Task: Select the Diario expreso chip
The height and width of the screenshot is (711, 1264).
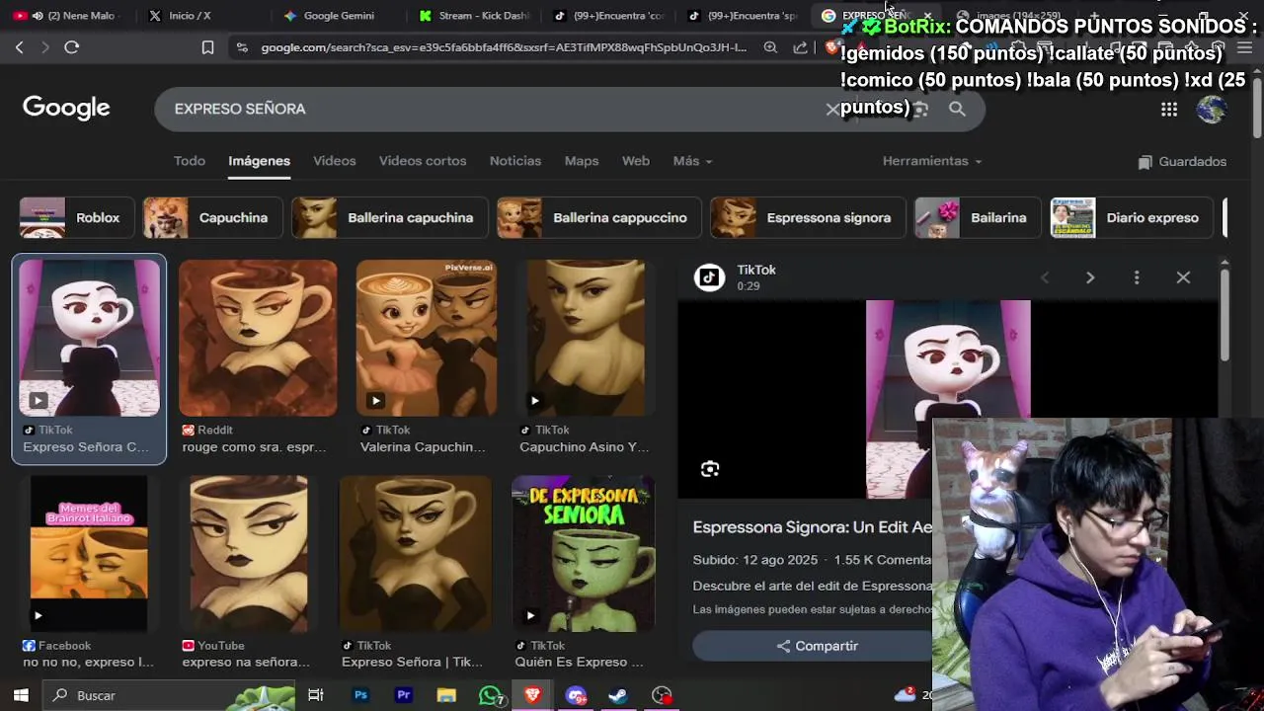Action: tap(1132, 218)
